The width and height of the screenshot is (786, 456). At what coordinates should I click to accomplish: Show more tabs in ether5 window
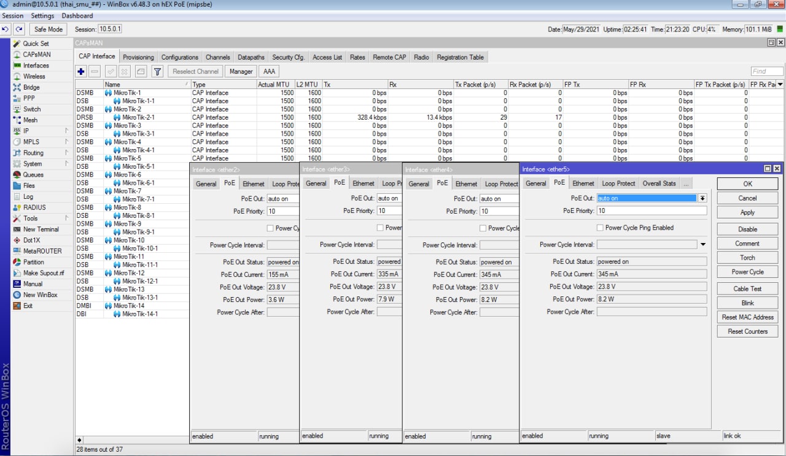click(x=686, y=184)
